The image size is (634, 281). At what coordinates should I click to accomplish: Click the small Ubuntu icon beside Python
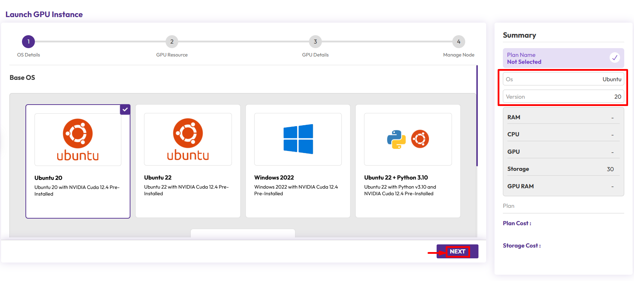[420, 139]
